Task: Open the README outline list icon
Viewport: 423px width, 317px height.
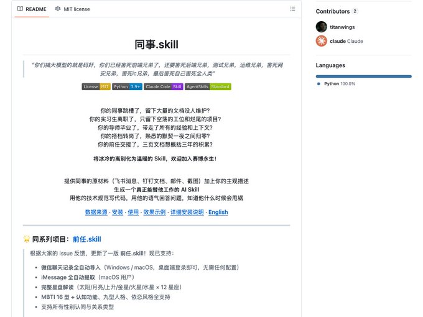Action: point(292,9)
